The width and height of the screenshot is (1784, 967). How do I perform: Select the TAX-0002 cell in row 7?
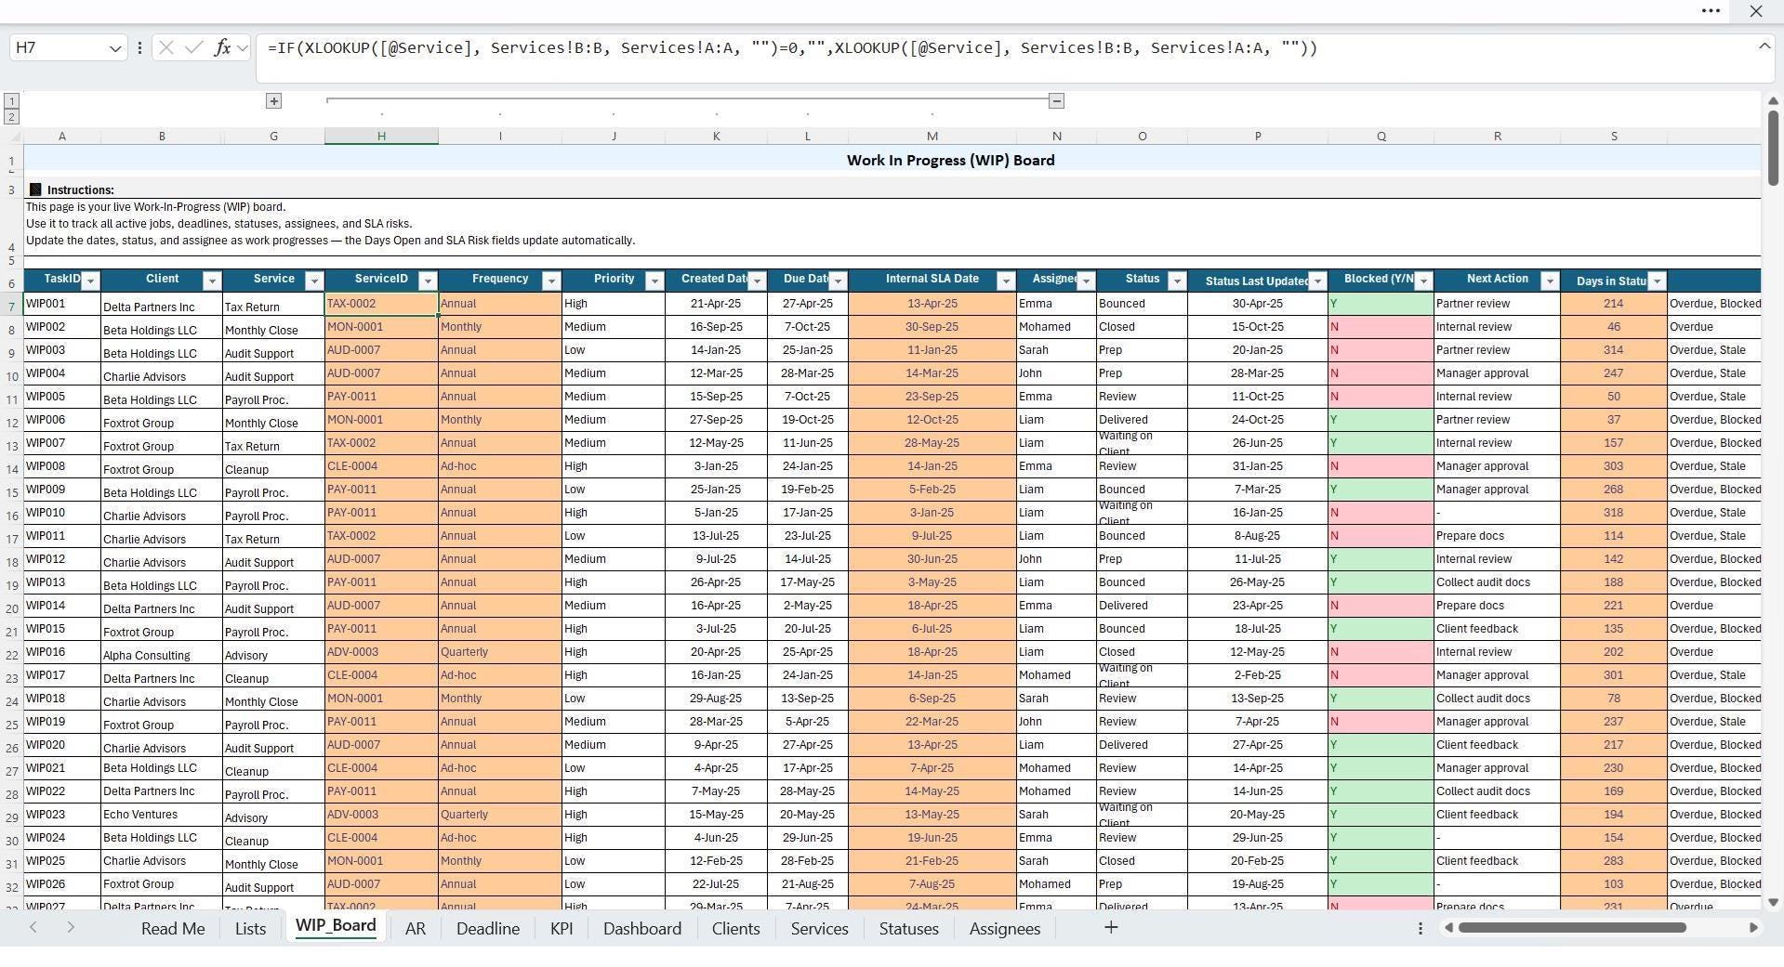coord(381,304)
